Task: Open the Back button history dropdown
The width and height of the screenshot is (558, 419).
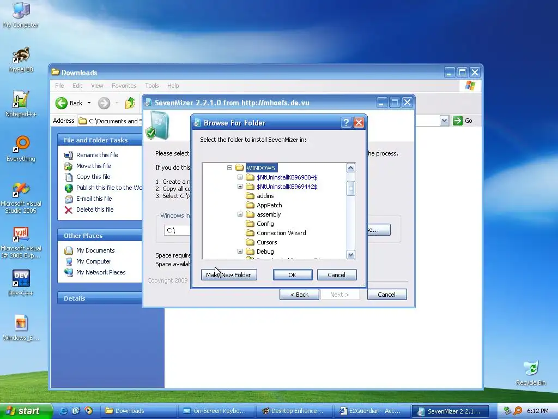Action: [89, 103]
